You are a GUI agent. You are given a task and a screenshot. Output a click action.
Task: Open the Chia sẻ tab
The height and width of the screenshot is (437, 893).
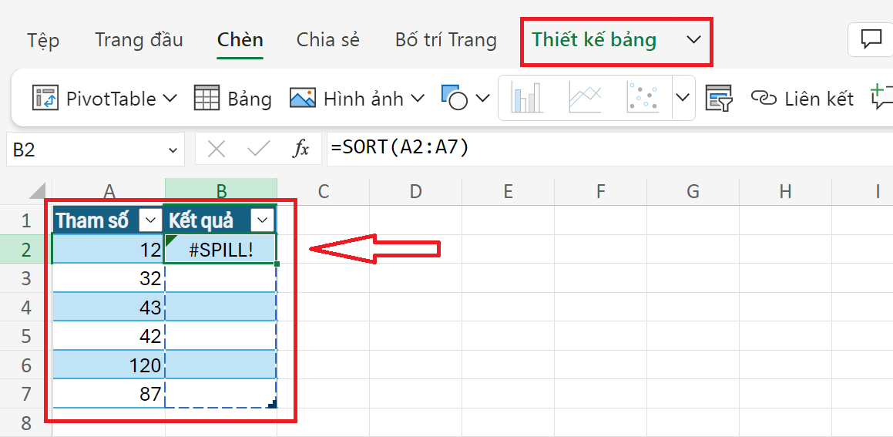(327, 40)
